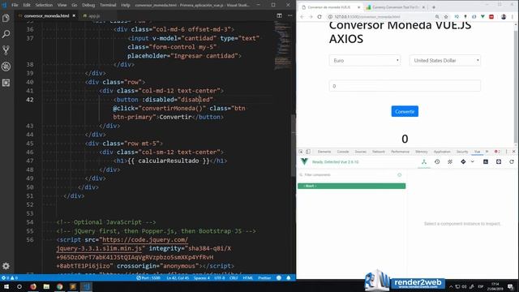The width and height of the screenshot is (519, 292).
Task: Open Chrome from the taskbar
Action: (59, 286)
